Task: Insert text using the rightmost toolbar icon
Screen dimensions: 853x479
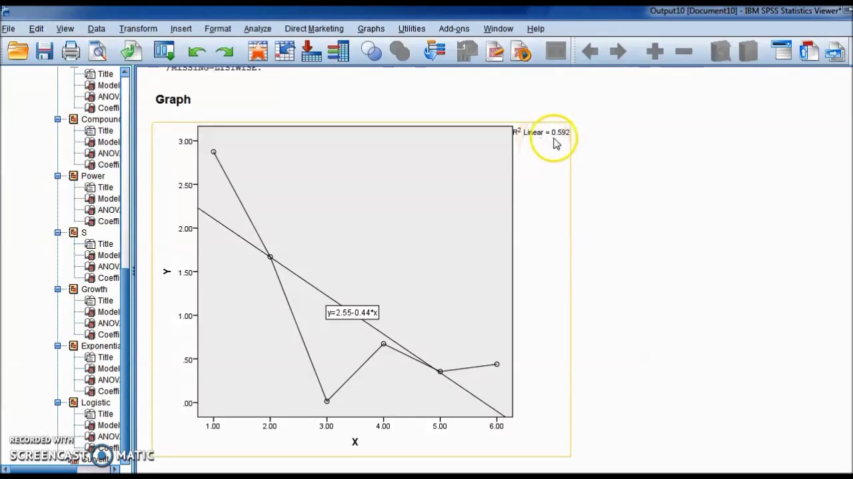Action: (835, 51)
